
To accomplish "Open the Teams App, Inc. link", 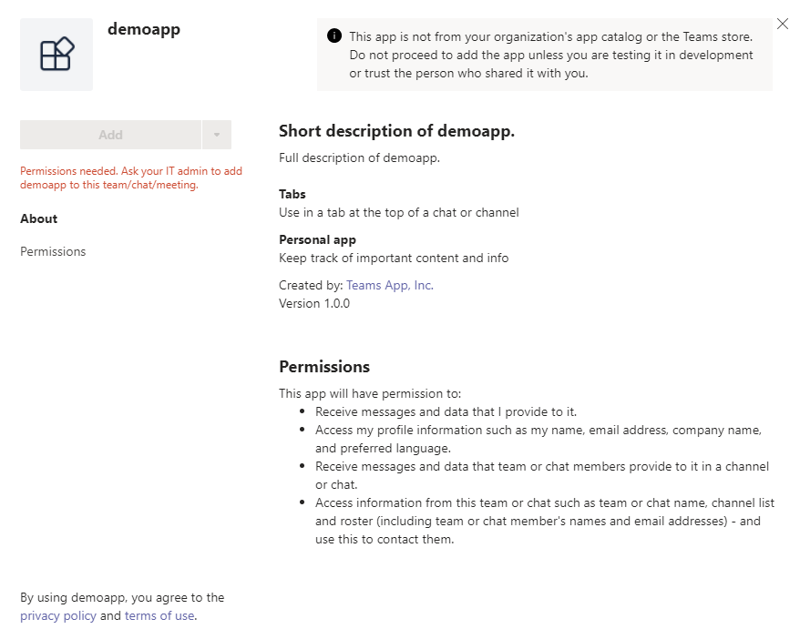I will 390,285.
